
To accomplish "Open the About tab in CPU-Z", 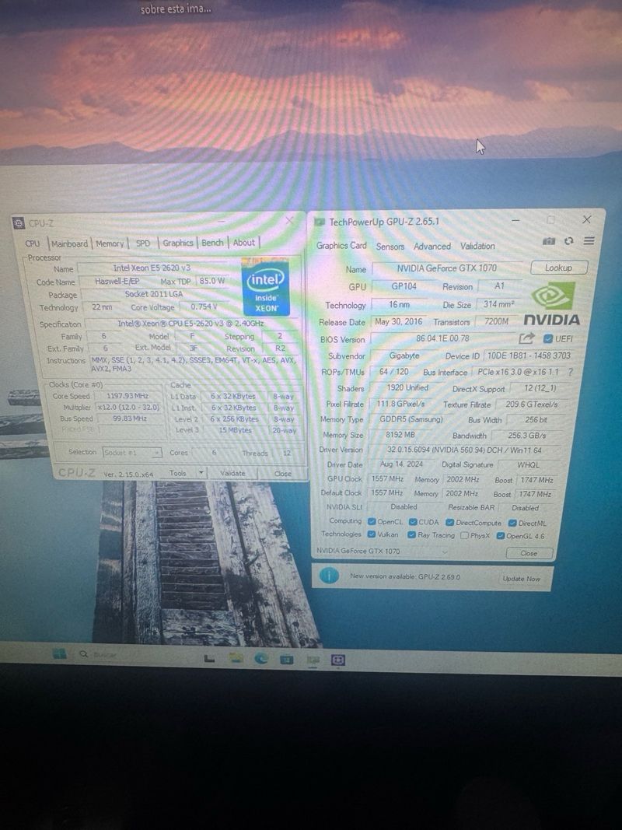I will click(x=244, y=242).
